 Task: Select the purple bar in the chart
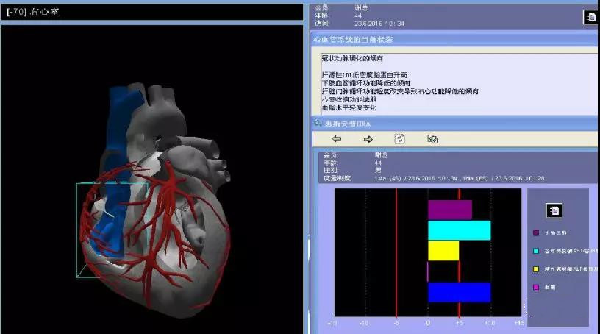coord(449,210)
